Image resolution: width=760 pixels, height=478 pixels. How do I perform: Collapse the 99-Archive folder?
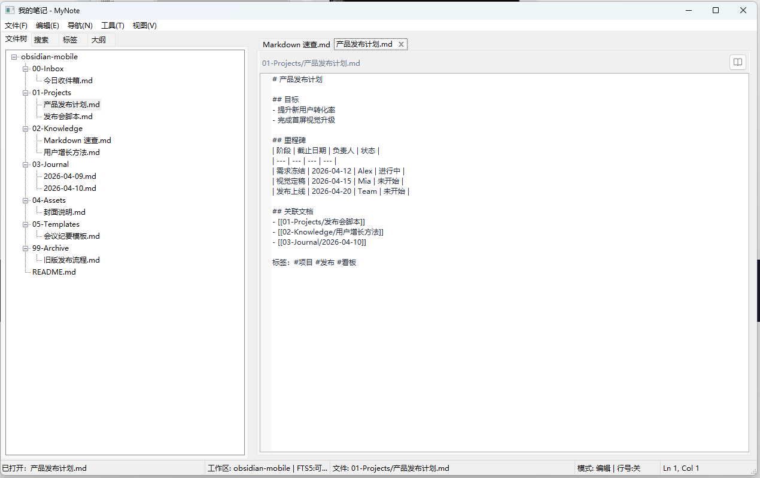(25, 248)
